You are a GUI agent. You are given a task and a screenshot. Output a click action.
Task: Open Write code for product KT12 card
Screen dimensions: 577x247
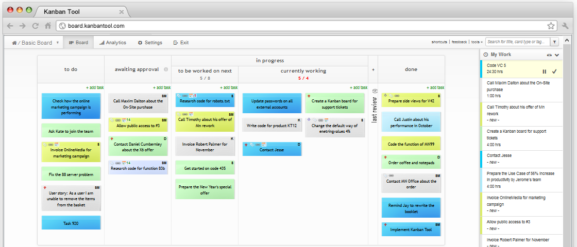[272, 125]
